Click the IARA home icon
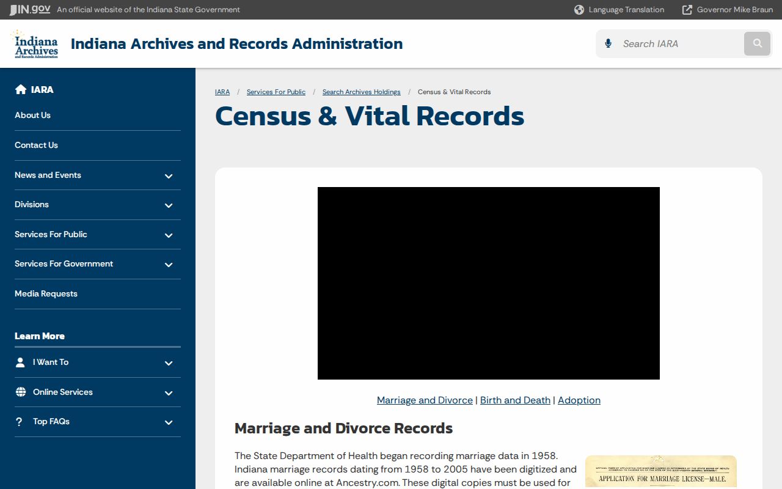The width and height of the screenshot is (782, 489). coord(21,89)
